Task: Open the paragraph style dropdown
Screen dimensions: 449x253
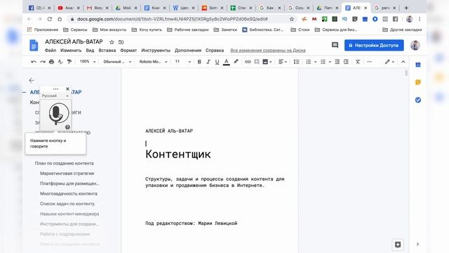Action: (117, 62)
